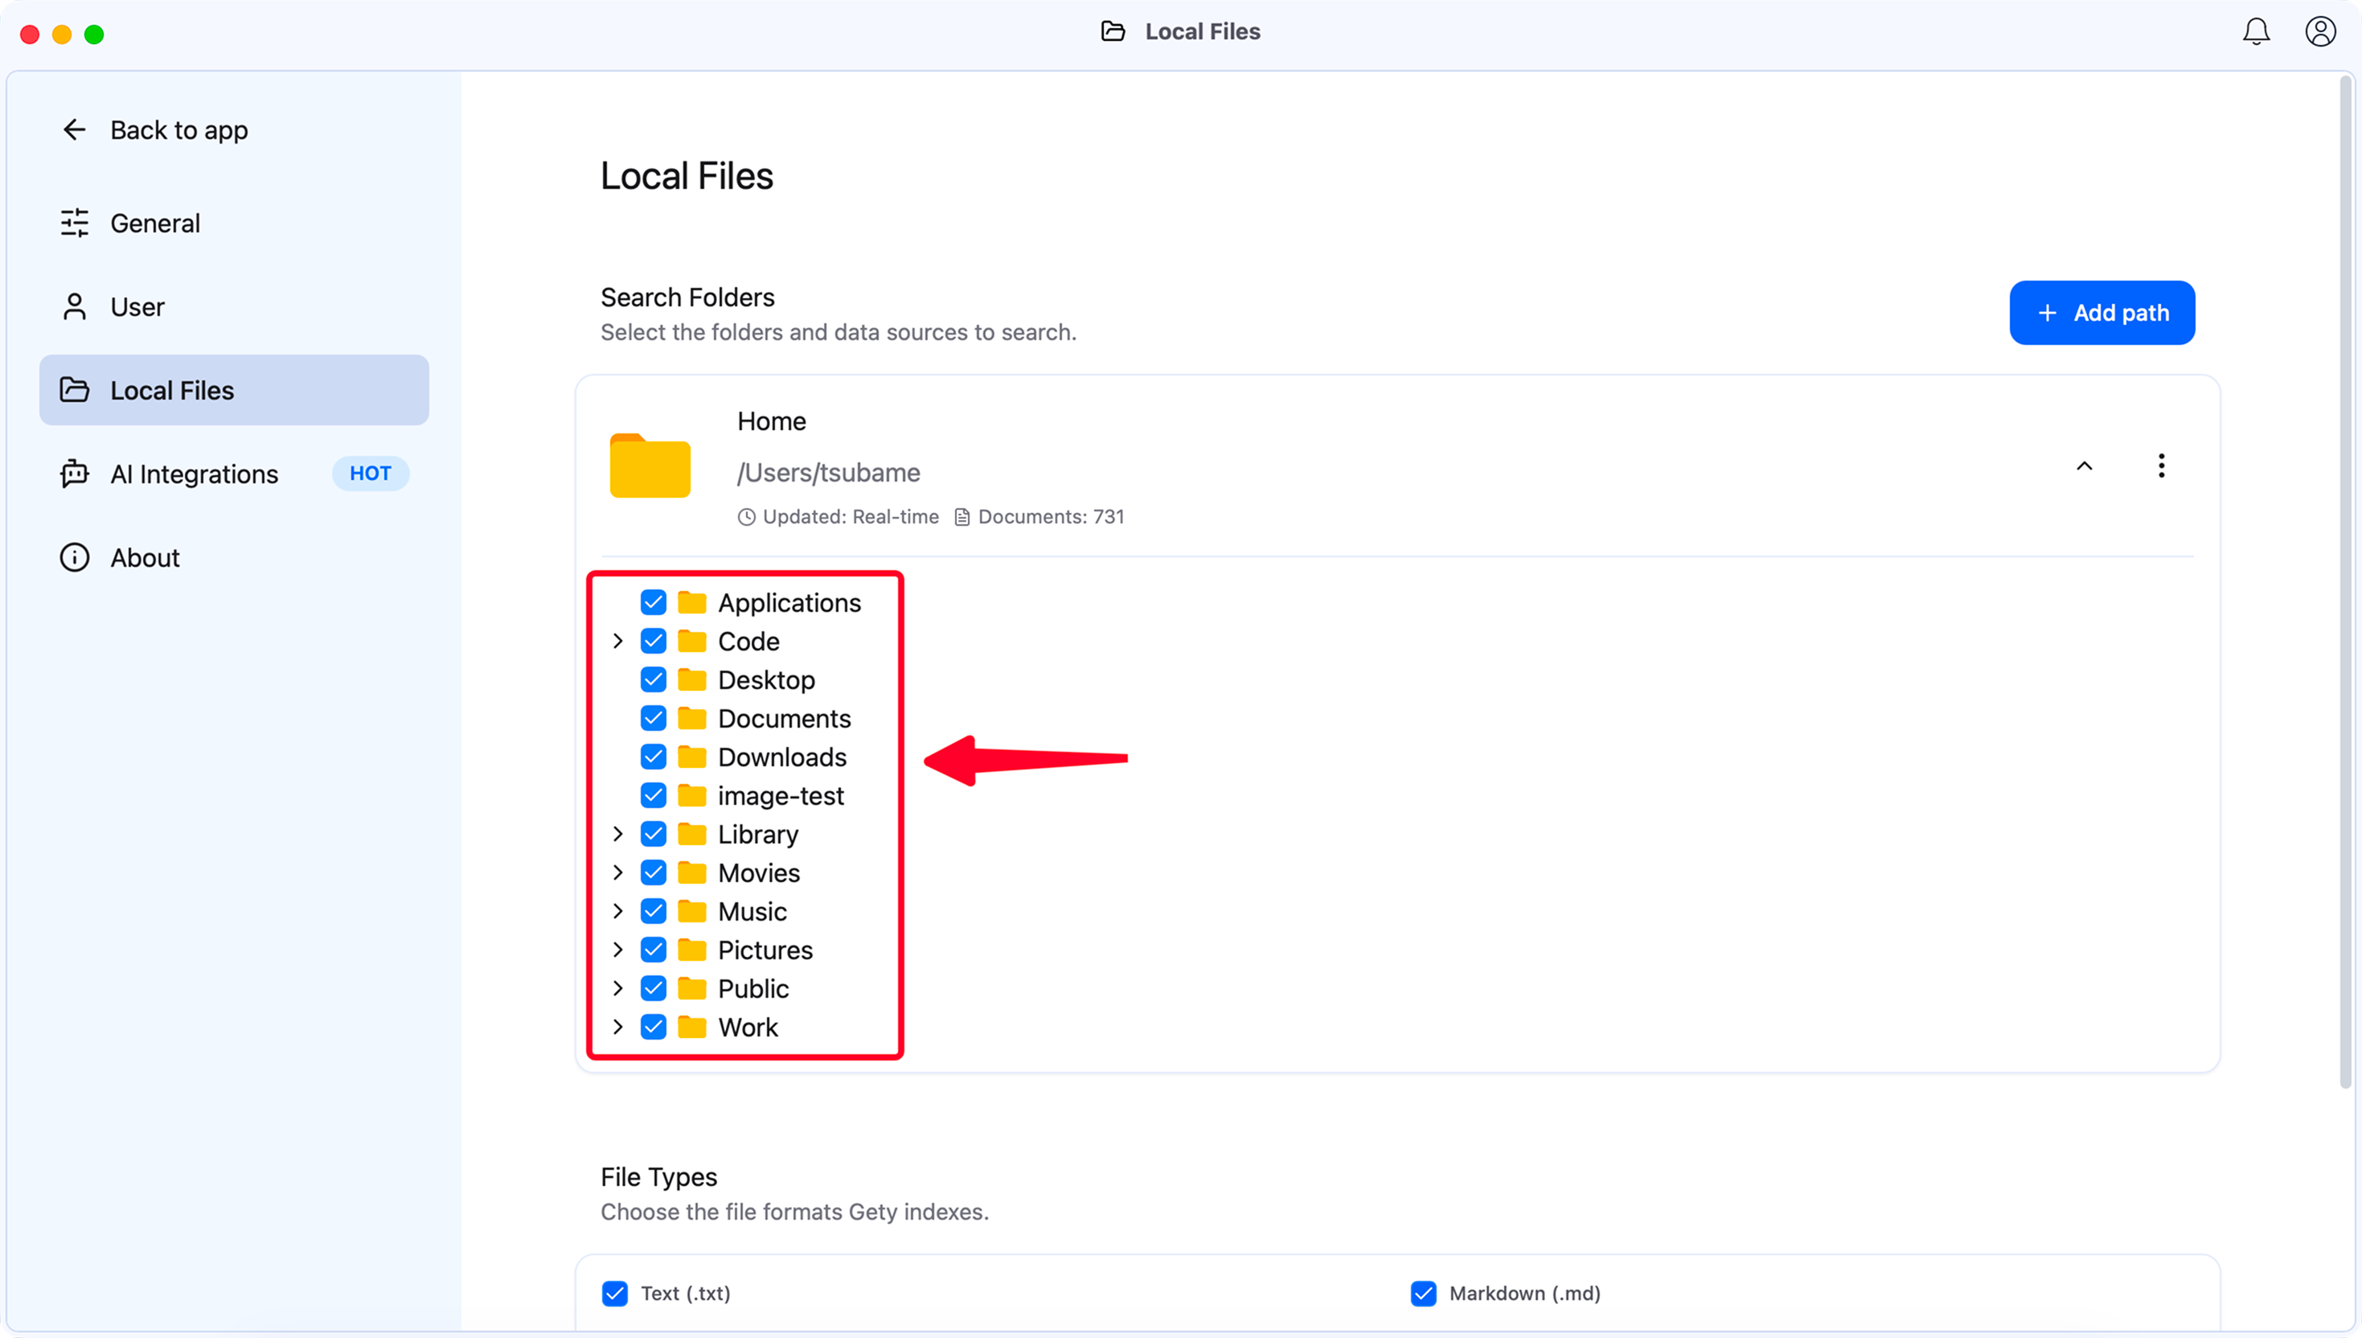Screen dimensions: 2362x1338
Task: Click the large Home folder icon
Action: click(650, 466)
